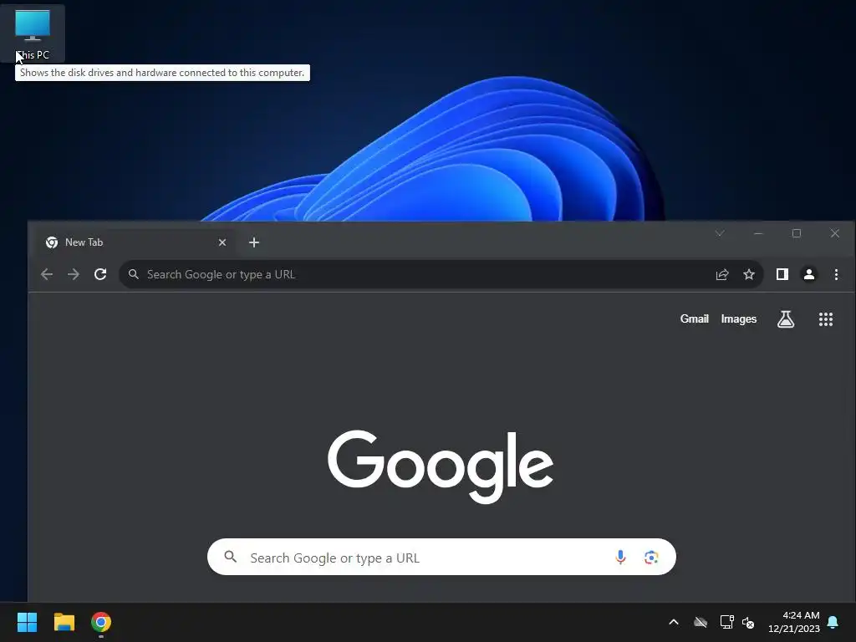Viewport: 856px width, 642px height.
Task: Open notifications bell
Action: click(x=833, y=622)
